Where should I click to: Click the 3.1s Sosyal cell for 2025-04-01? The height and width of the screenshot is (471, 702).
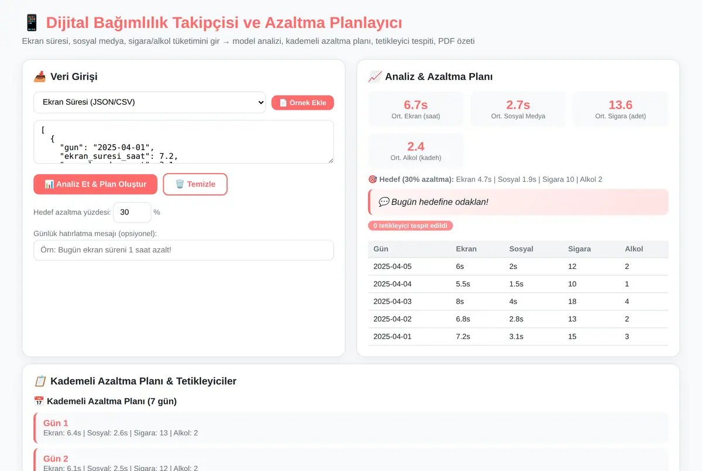click(517, 337)
